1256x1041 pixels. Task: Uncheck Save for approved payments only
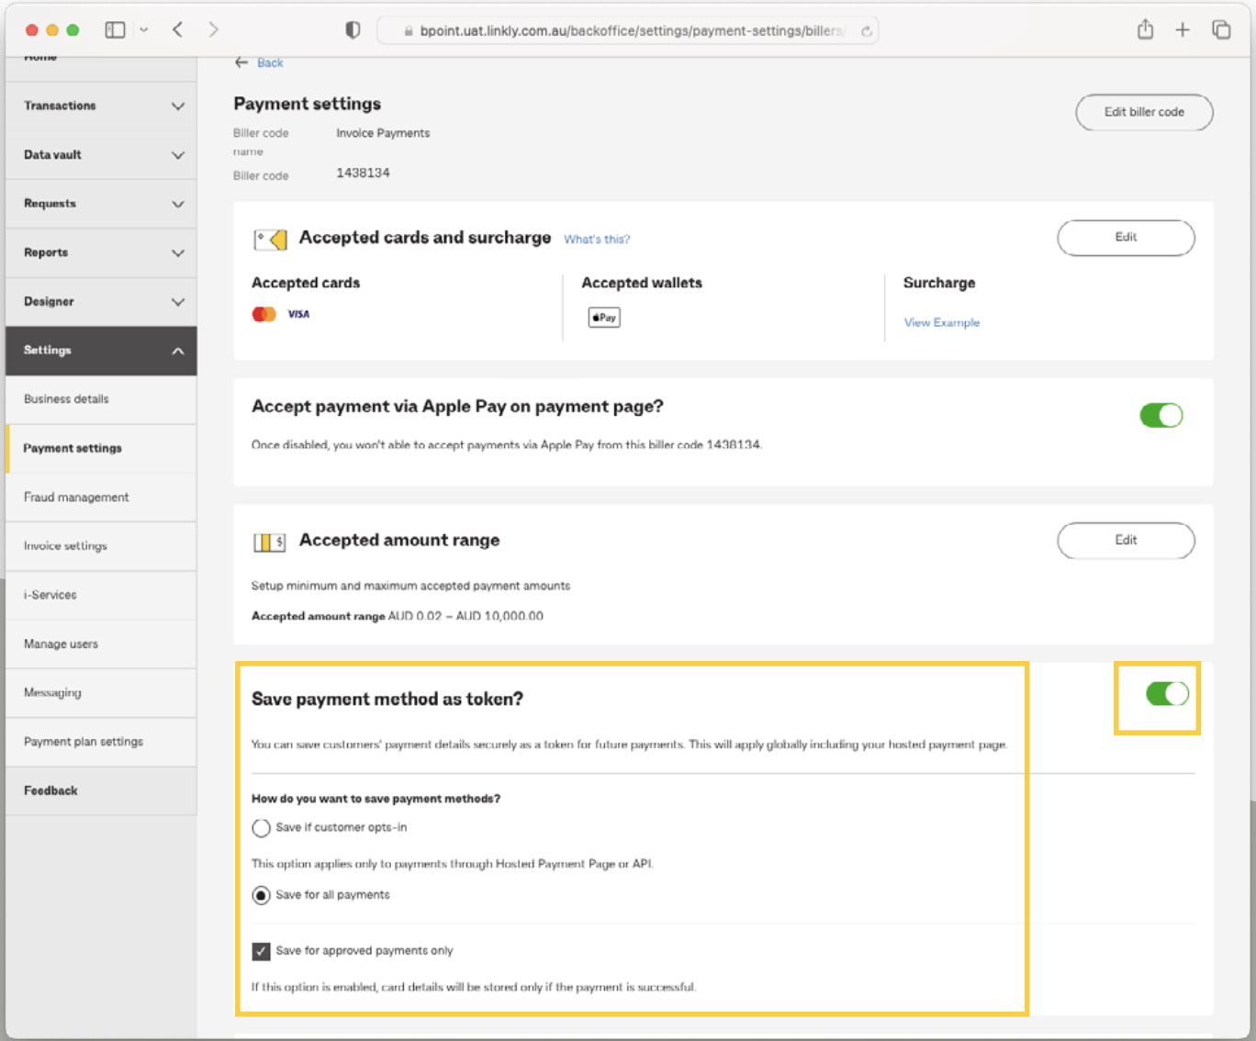tap(261, 951)
